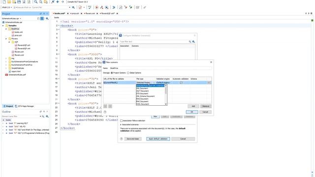Select the Project Options radio button
This screenshot has height=177, width=315.
pos(112,73)
